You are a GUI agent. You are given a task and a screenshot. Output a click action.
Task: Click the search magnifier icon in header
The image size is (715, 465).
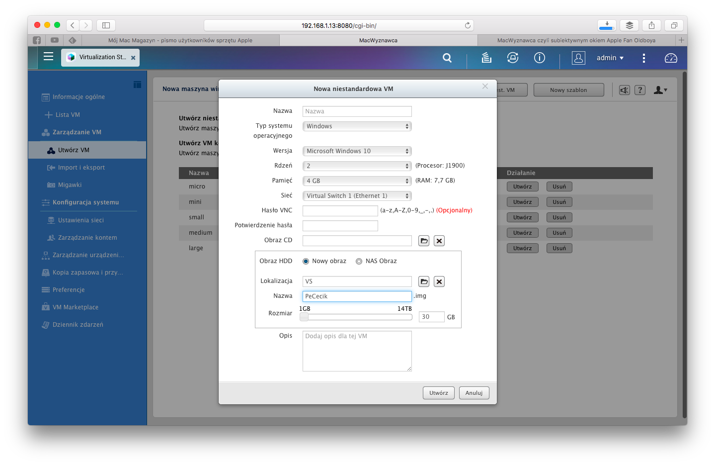(447, 58)
